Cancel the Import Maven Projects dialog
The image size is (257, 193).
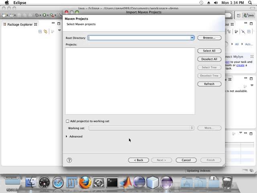186,160
